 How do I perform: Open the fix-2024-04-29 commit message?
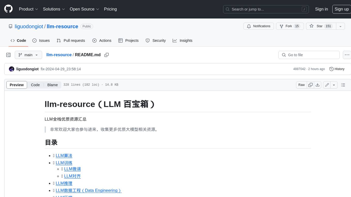61,69
